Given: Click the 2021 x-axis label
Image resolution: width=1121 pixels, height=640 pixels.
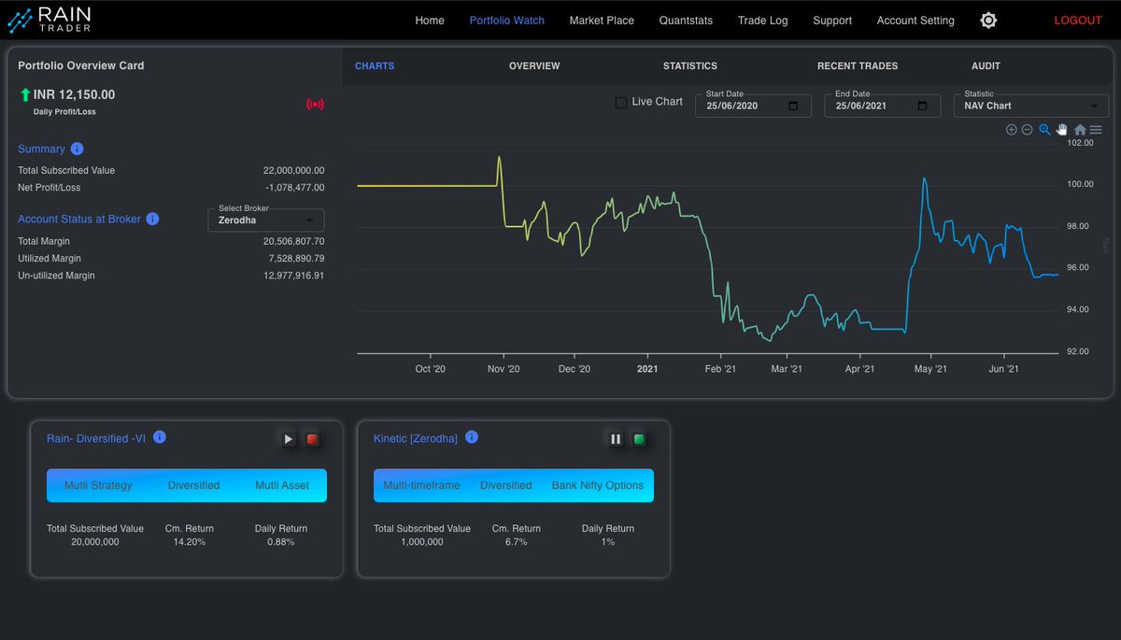Looking at the screenshot, I should point(647,369).
